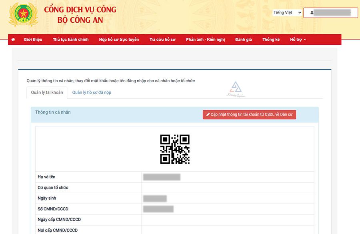Click the Số CMND/CCCD value field
360x234 pixels.
(158, 209)
